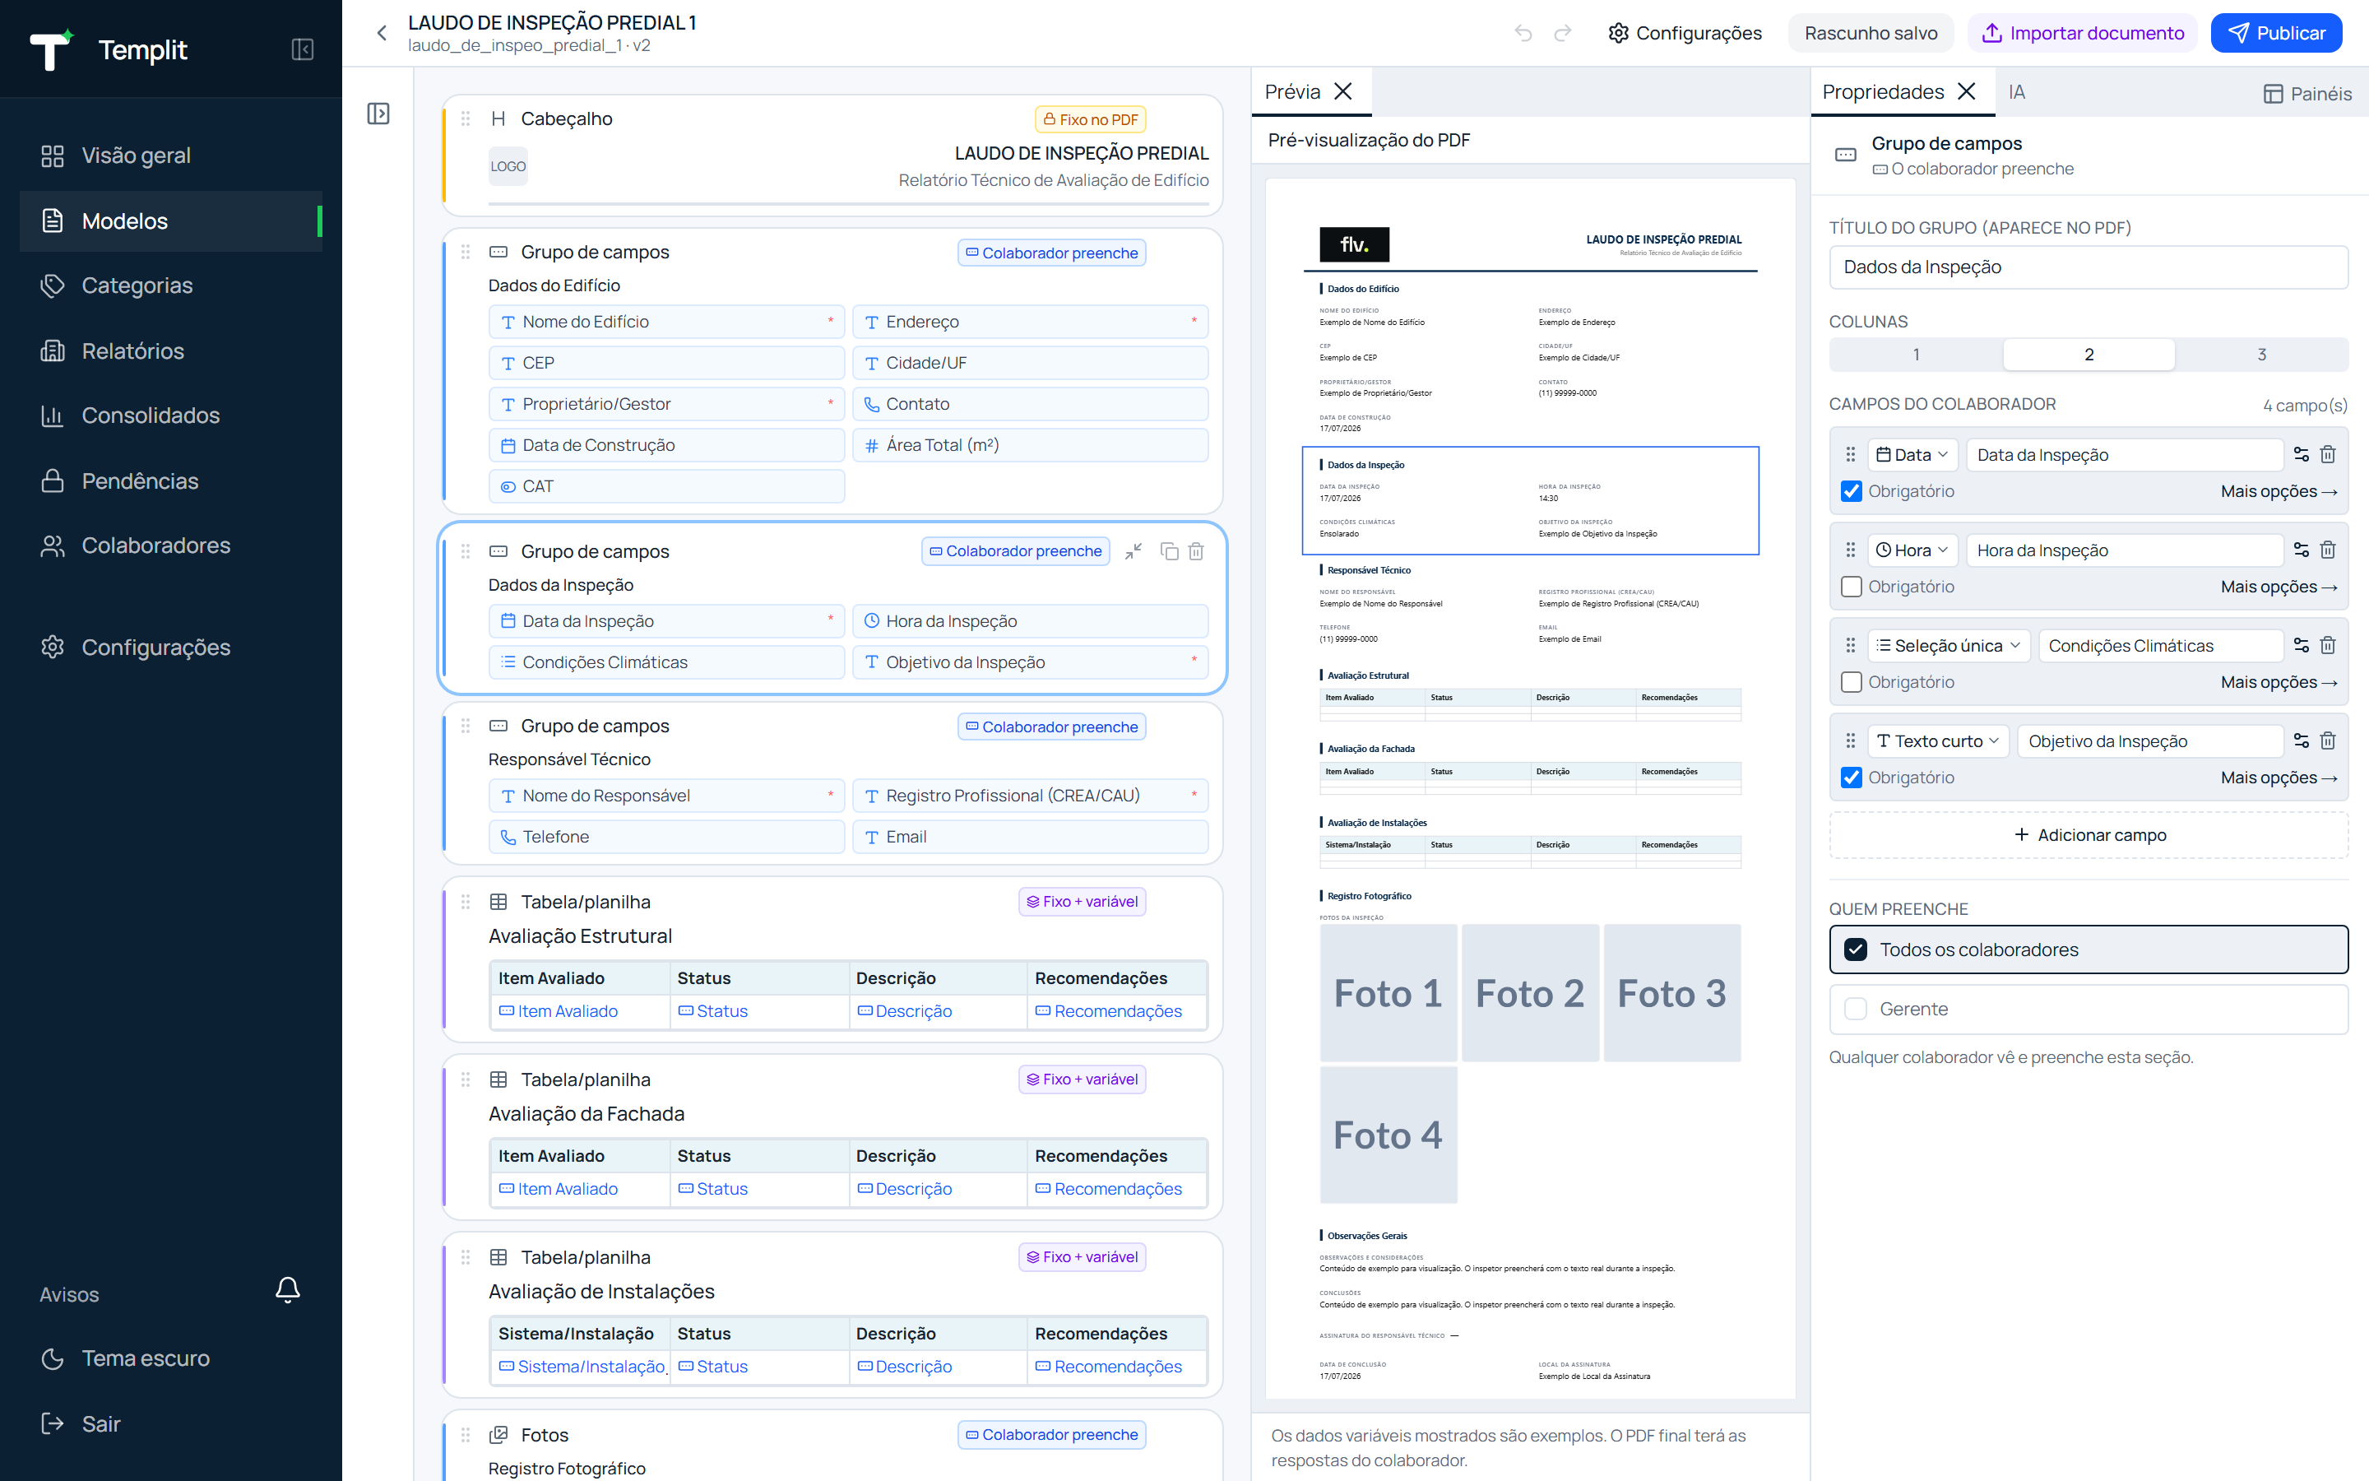The width and height of the screenshot is (2369, 1481).
Task: Select the CAT field in Dados do Edifício
Action: pos(666,487)
